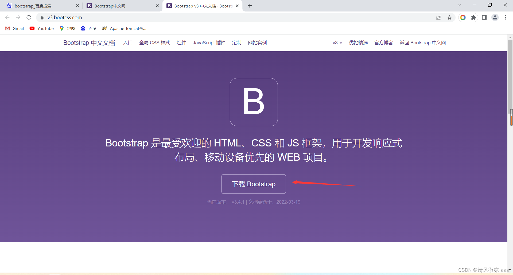The image size is (513, 275).
Task: Open the browser profile avatar
Action: pyautogui.click(x=495, y=17)
